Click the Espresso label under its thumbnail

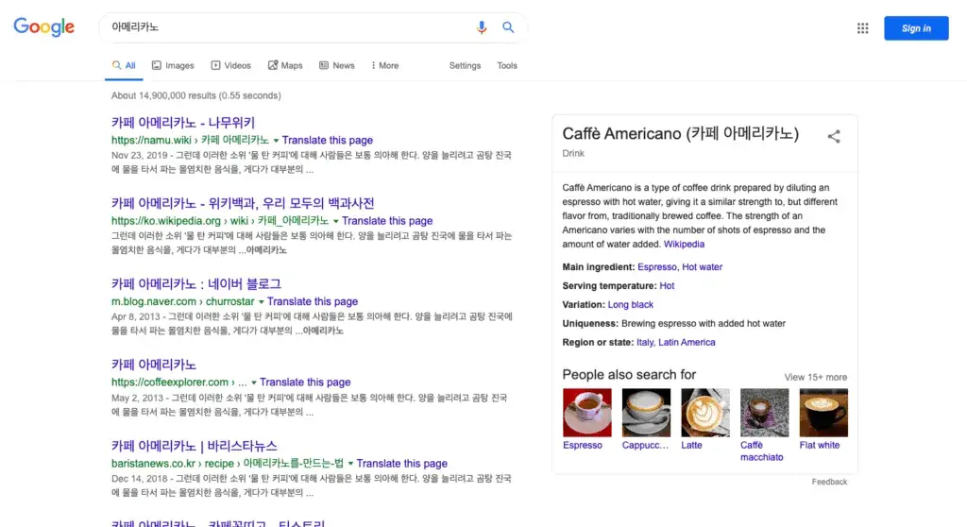pos(582,446)
